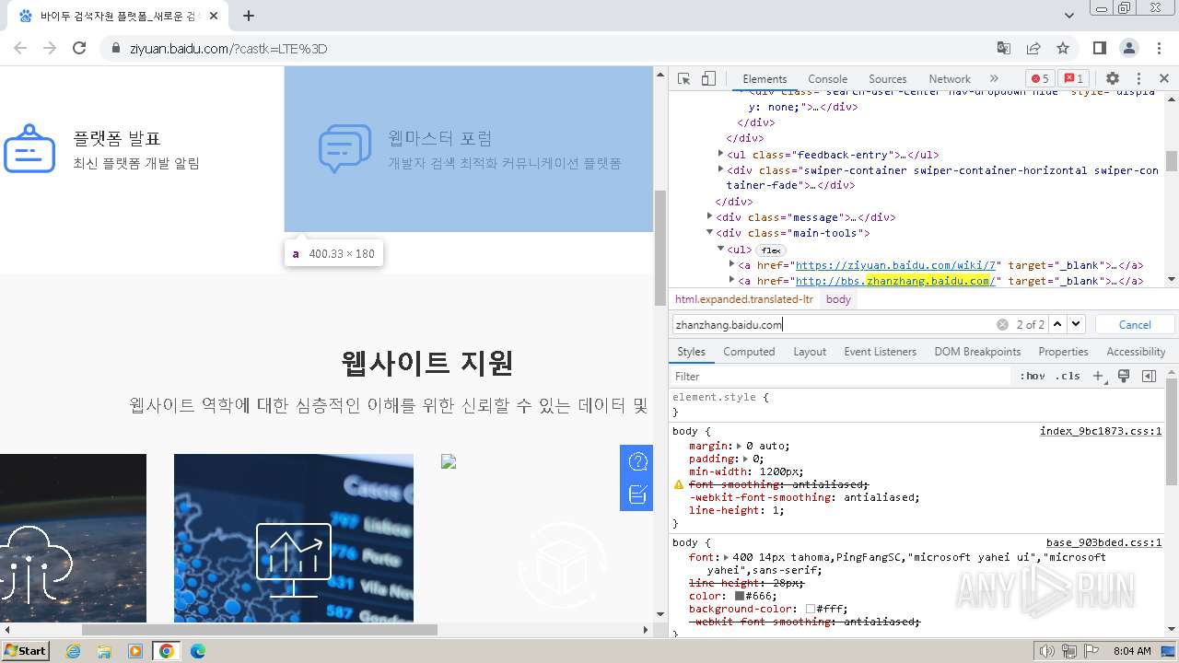Click the 플랫폼 발표 card
Viewport: 1179px width, 663px height.
142,148
